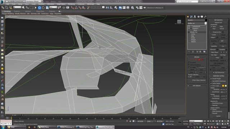Click the Hide Unselected button
This screenshot has height=129, width=230.
tap(218, 63)
